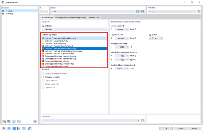
Task: Click the blue color swatch of STAHL in list
Action: [3, 11]
